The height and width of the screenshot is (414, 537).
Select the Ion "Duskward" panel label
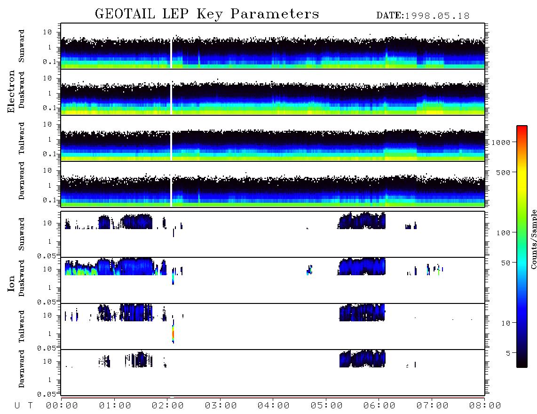click(22, 278)
